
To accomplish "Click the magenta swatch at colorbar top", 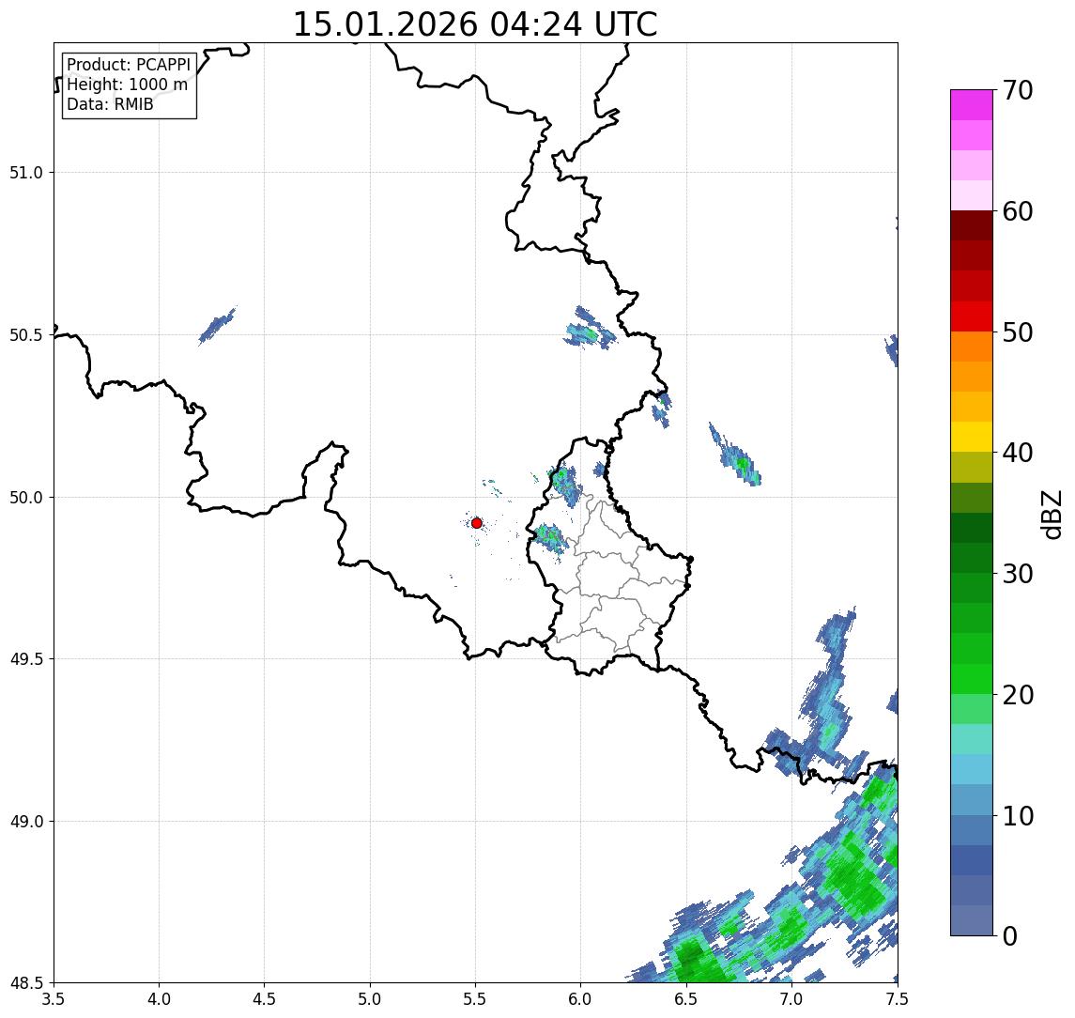I will [x=972, y=105].
